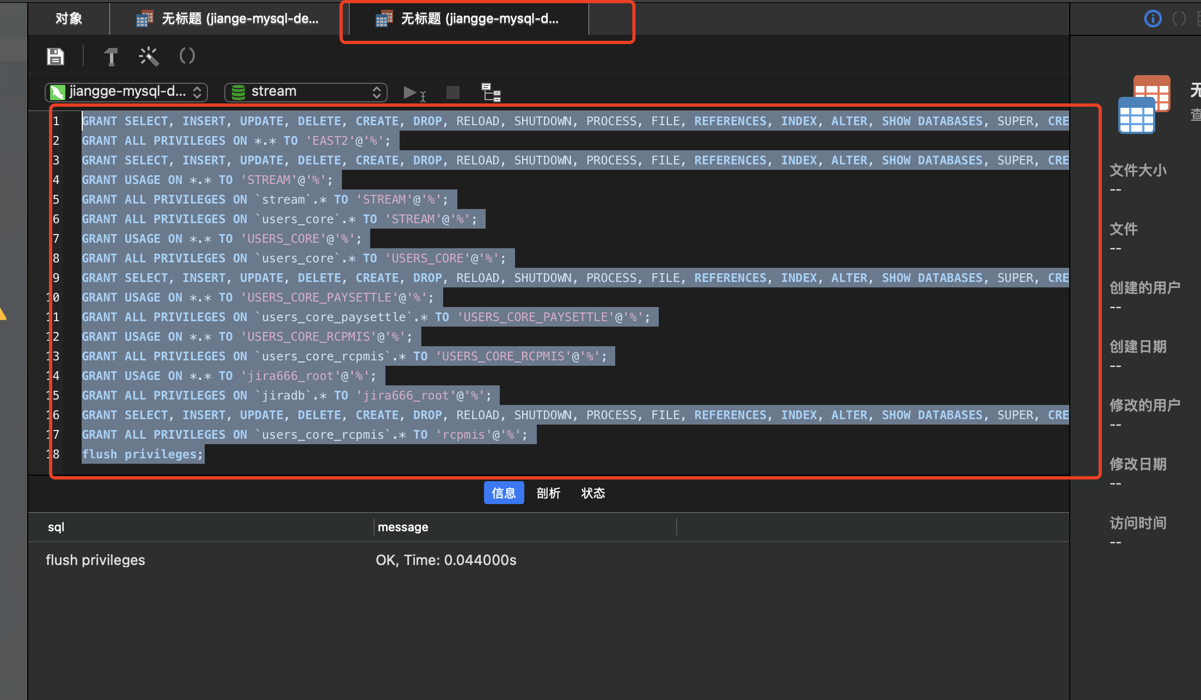
Task: Open the stream database dropdown
Action: (x=305, y=92)
